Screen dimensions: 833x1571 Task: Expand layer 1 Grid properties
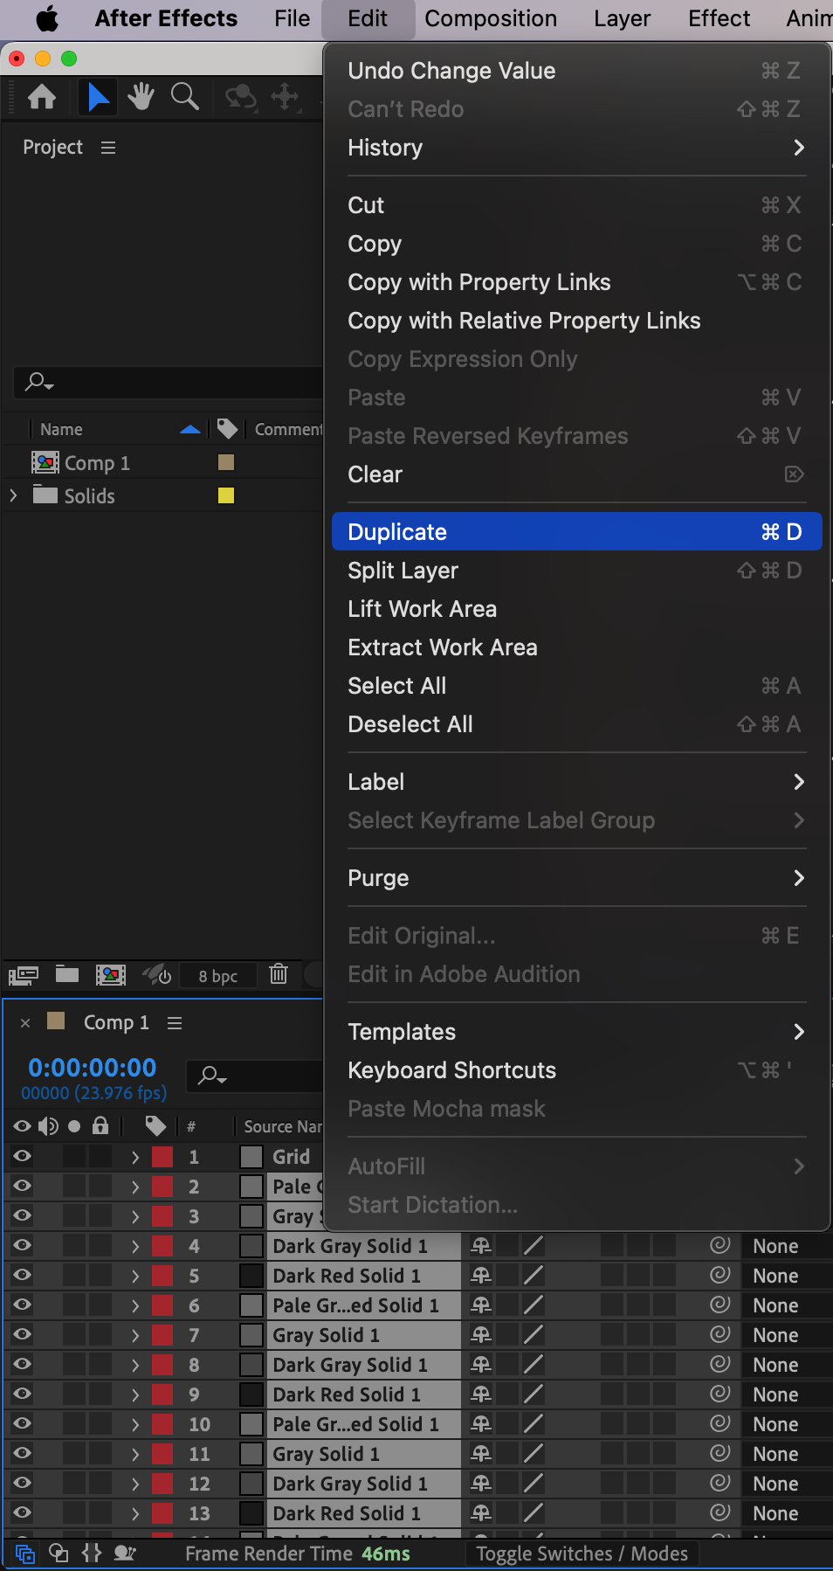pyautogui.click(x=135, y=1157)
